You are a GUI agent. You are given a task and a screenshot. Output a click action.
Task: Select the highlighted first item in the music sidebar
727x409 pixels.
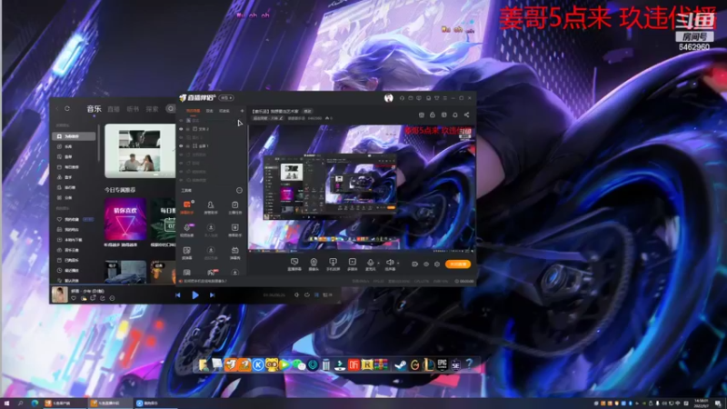(x=74, y=136)
